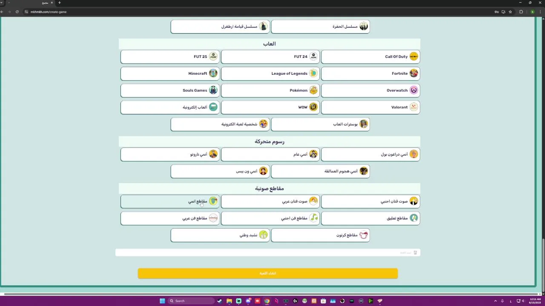Reload the page with the refresh icon

[17, 12]
